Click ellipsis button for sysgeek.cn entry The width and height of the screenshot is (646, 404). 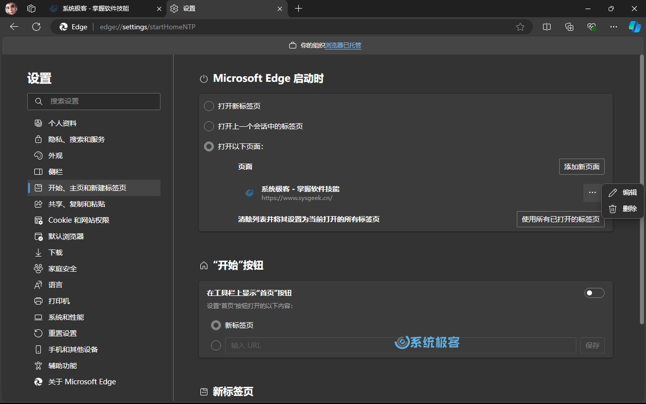coord(593,193)
